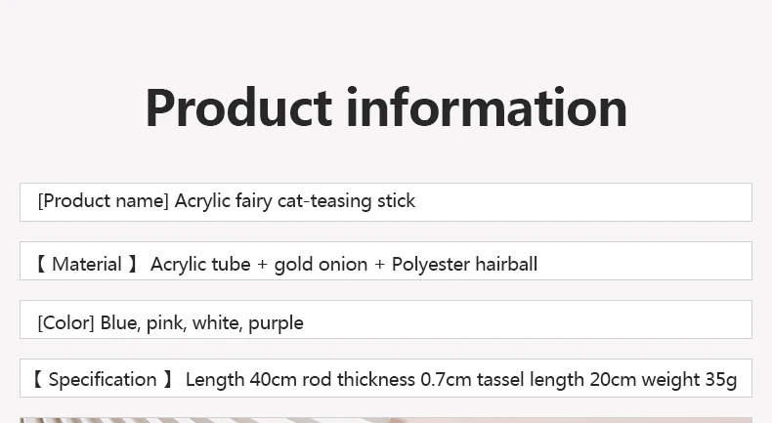Click the Product information heading
772x423 pixels.
click(386, 108)
